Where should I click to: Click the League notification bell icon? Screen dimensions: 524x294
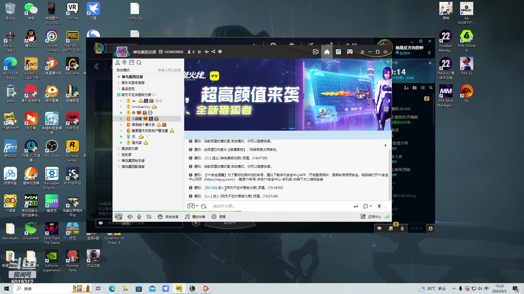click(x=429, y=53)
